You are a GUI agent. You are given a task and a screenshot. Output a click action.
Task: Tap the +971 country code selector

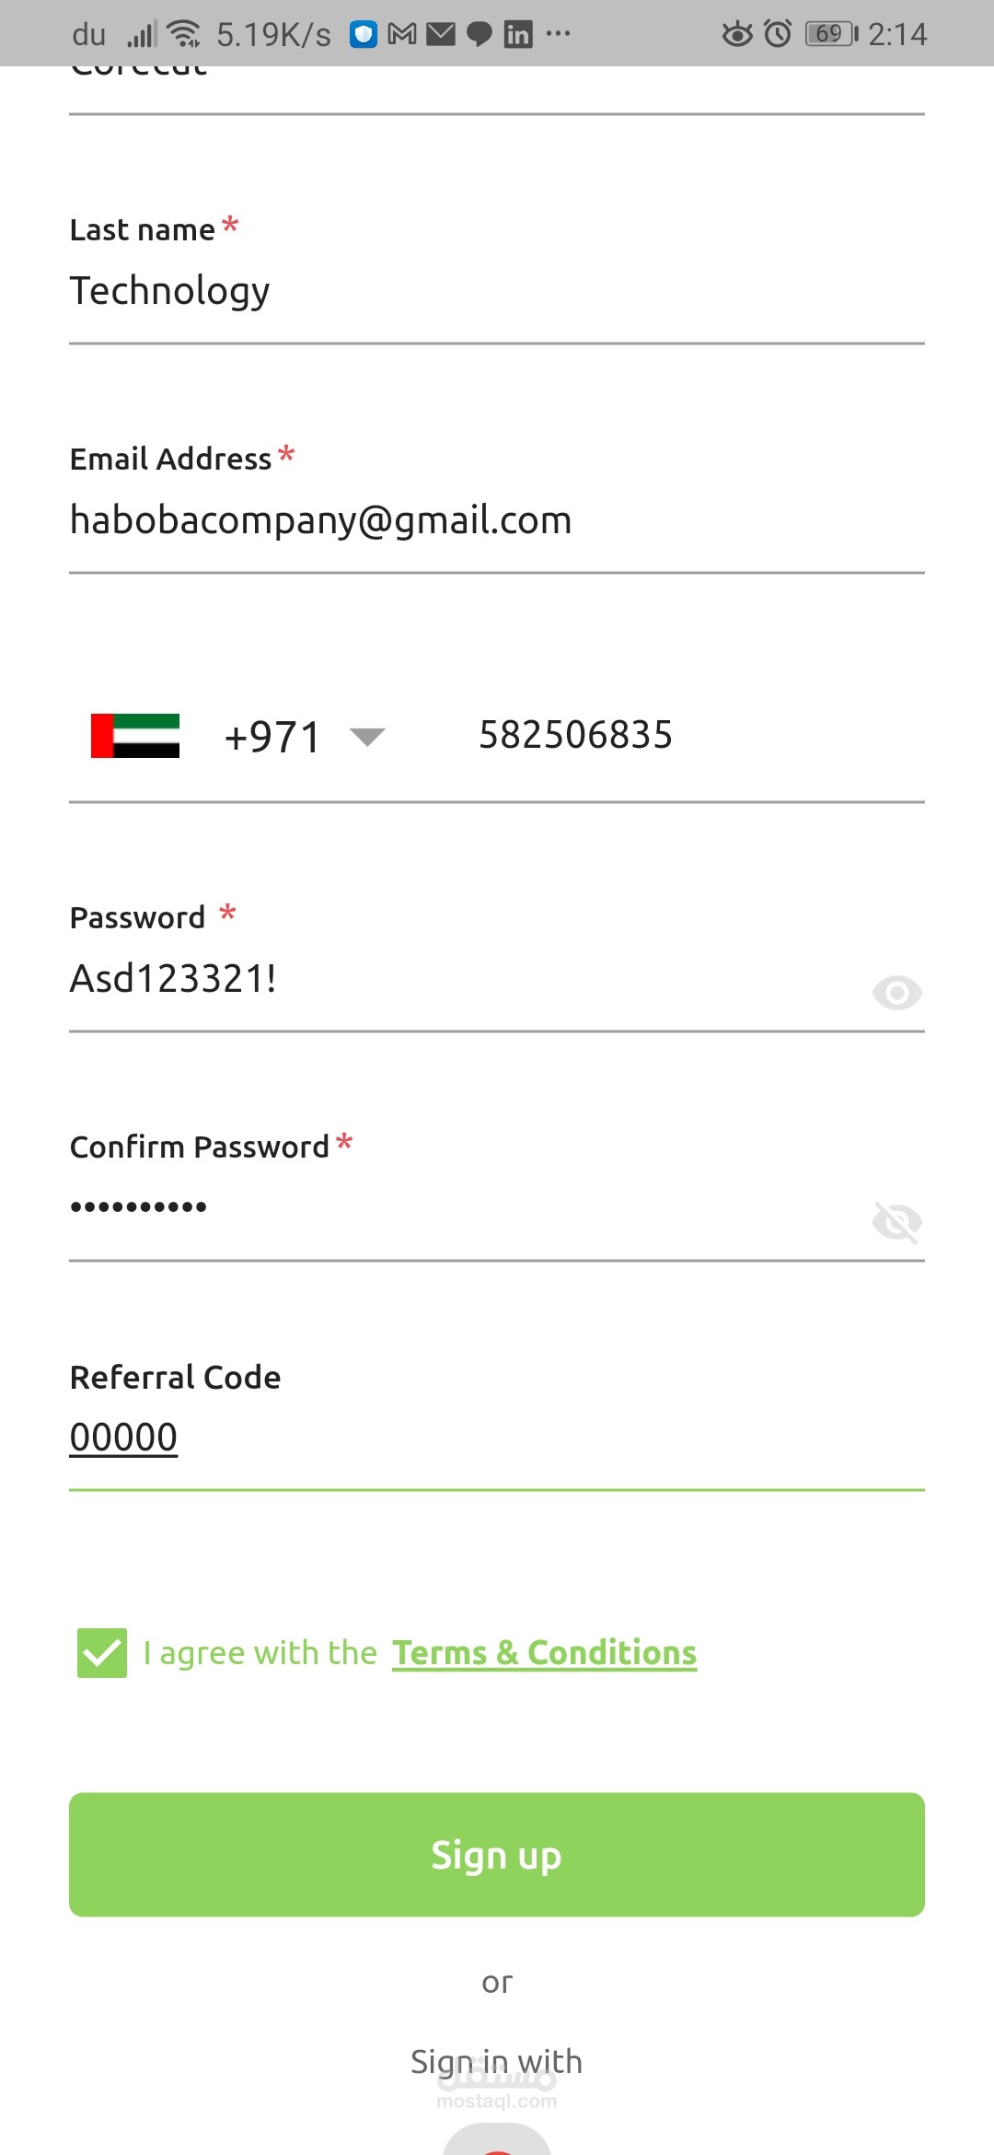(x=272, y=737)
